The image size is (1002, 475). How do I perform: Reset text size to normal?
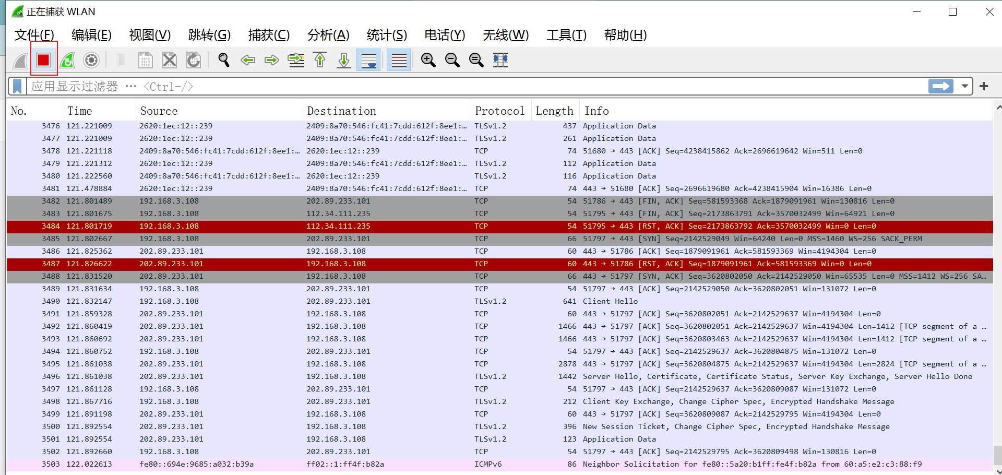pos(476,60)
